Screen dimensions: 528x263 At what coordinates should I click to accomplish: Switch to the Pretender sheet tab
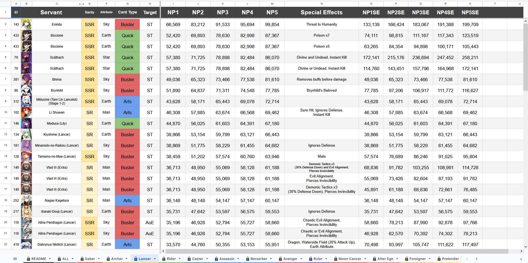[450, 259]
